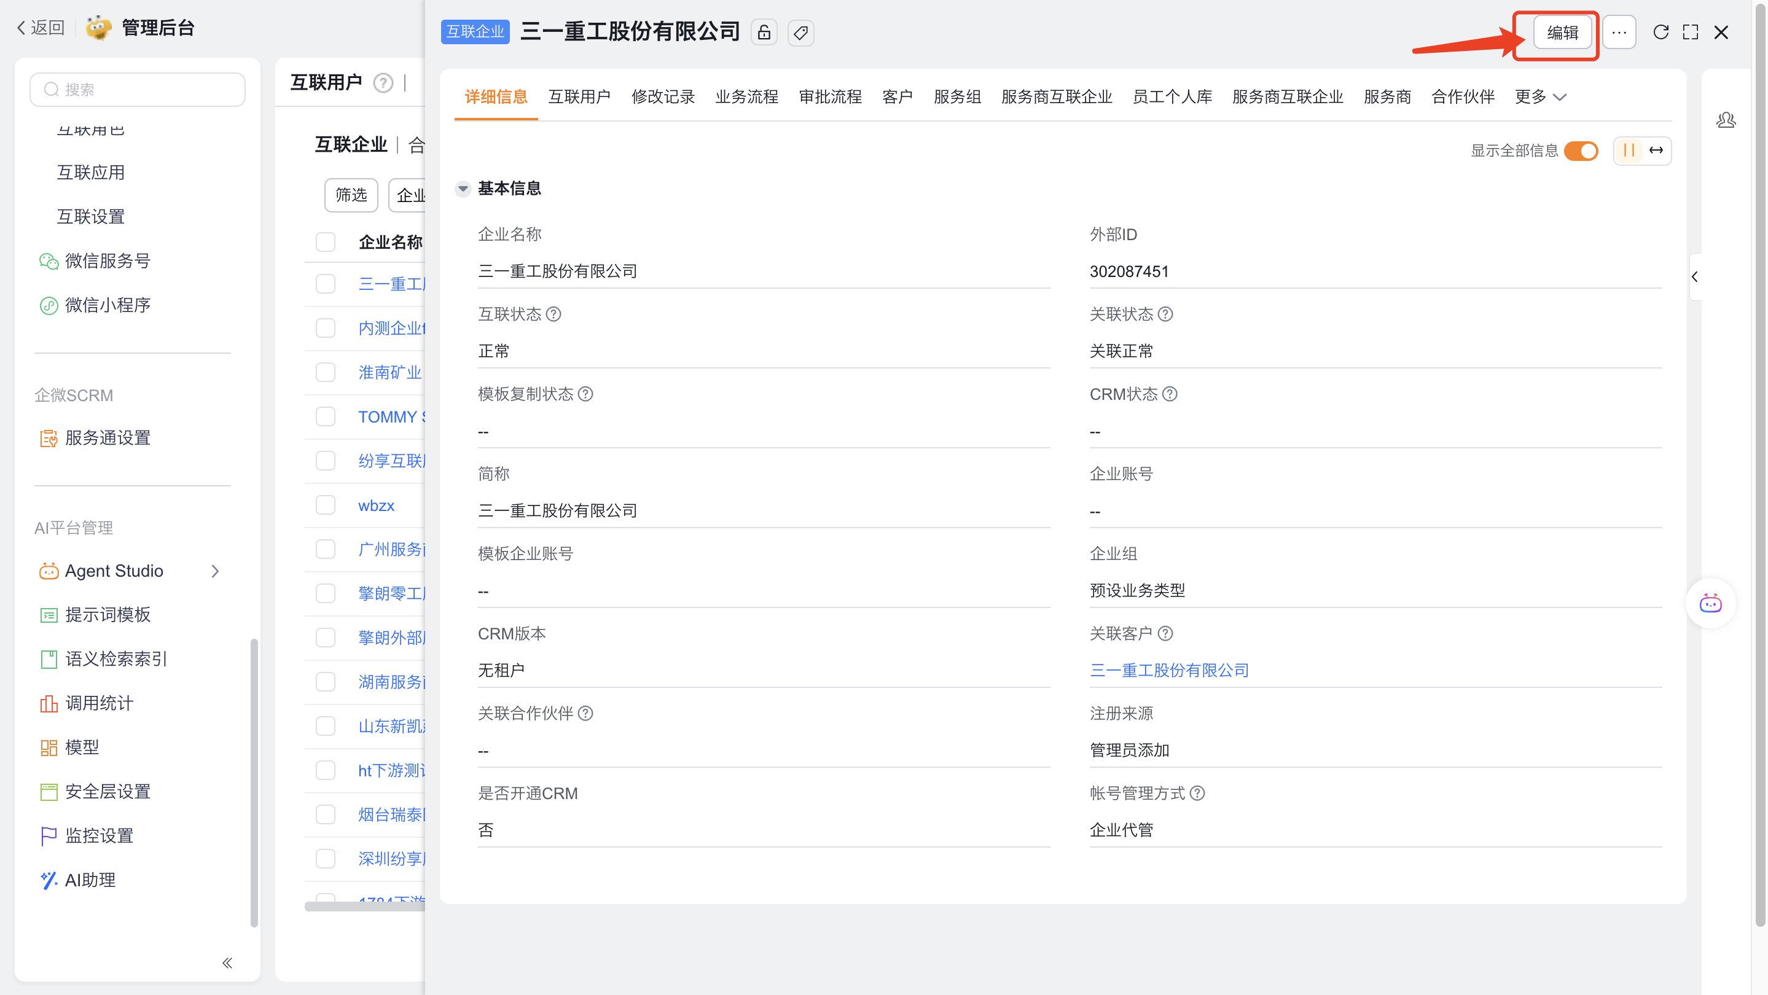Click help icon next to 互联状态
This screenshot has height=995, width=1768.
point(554,314)
